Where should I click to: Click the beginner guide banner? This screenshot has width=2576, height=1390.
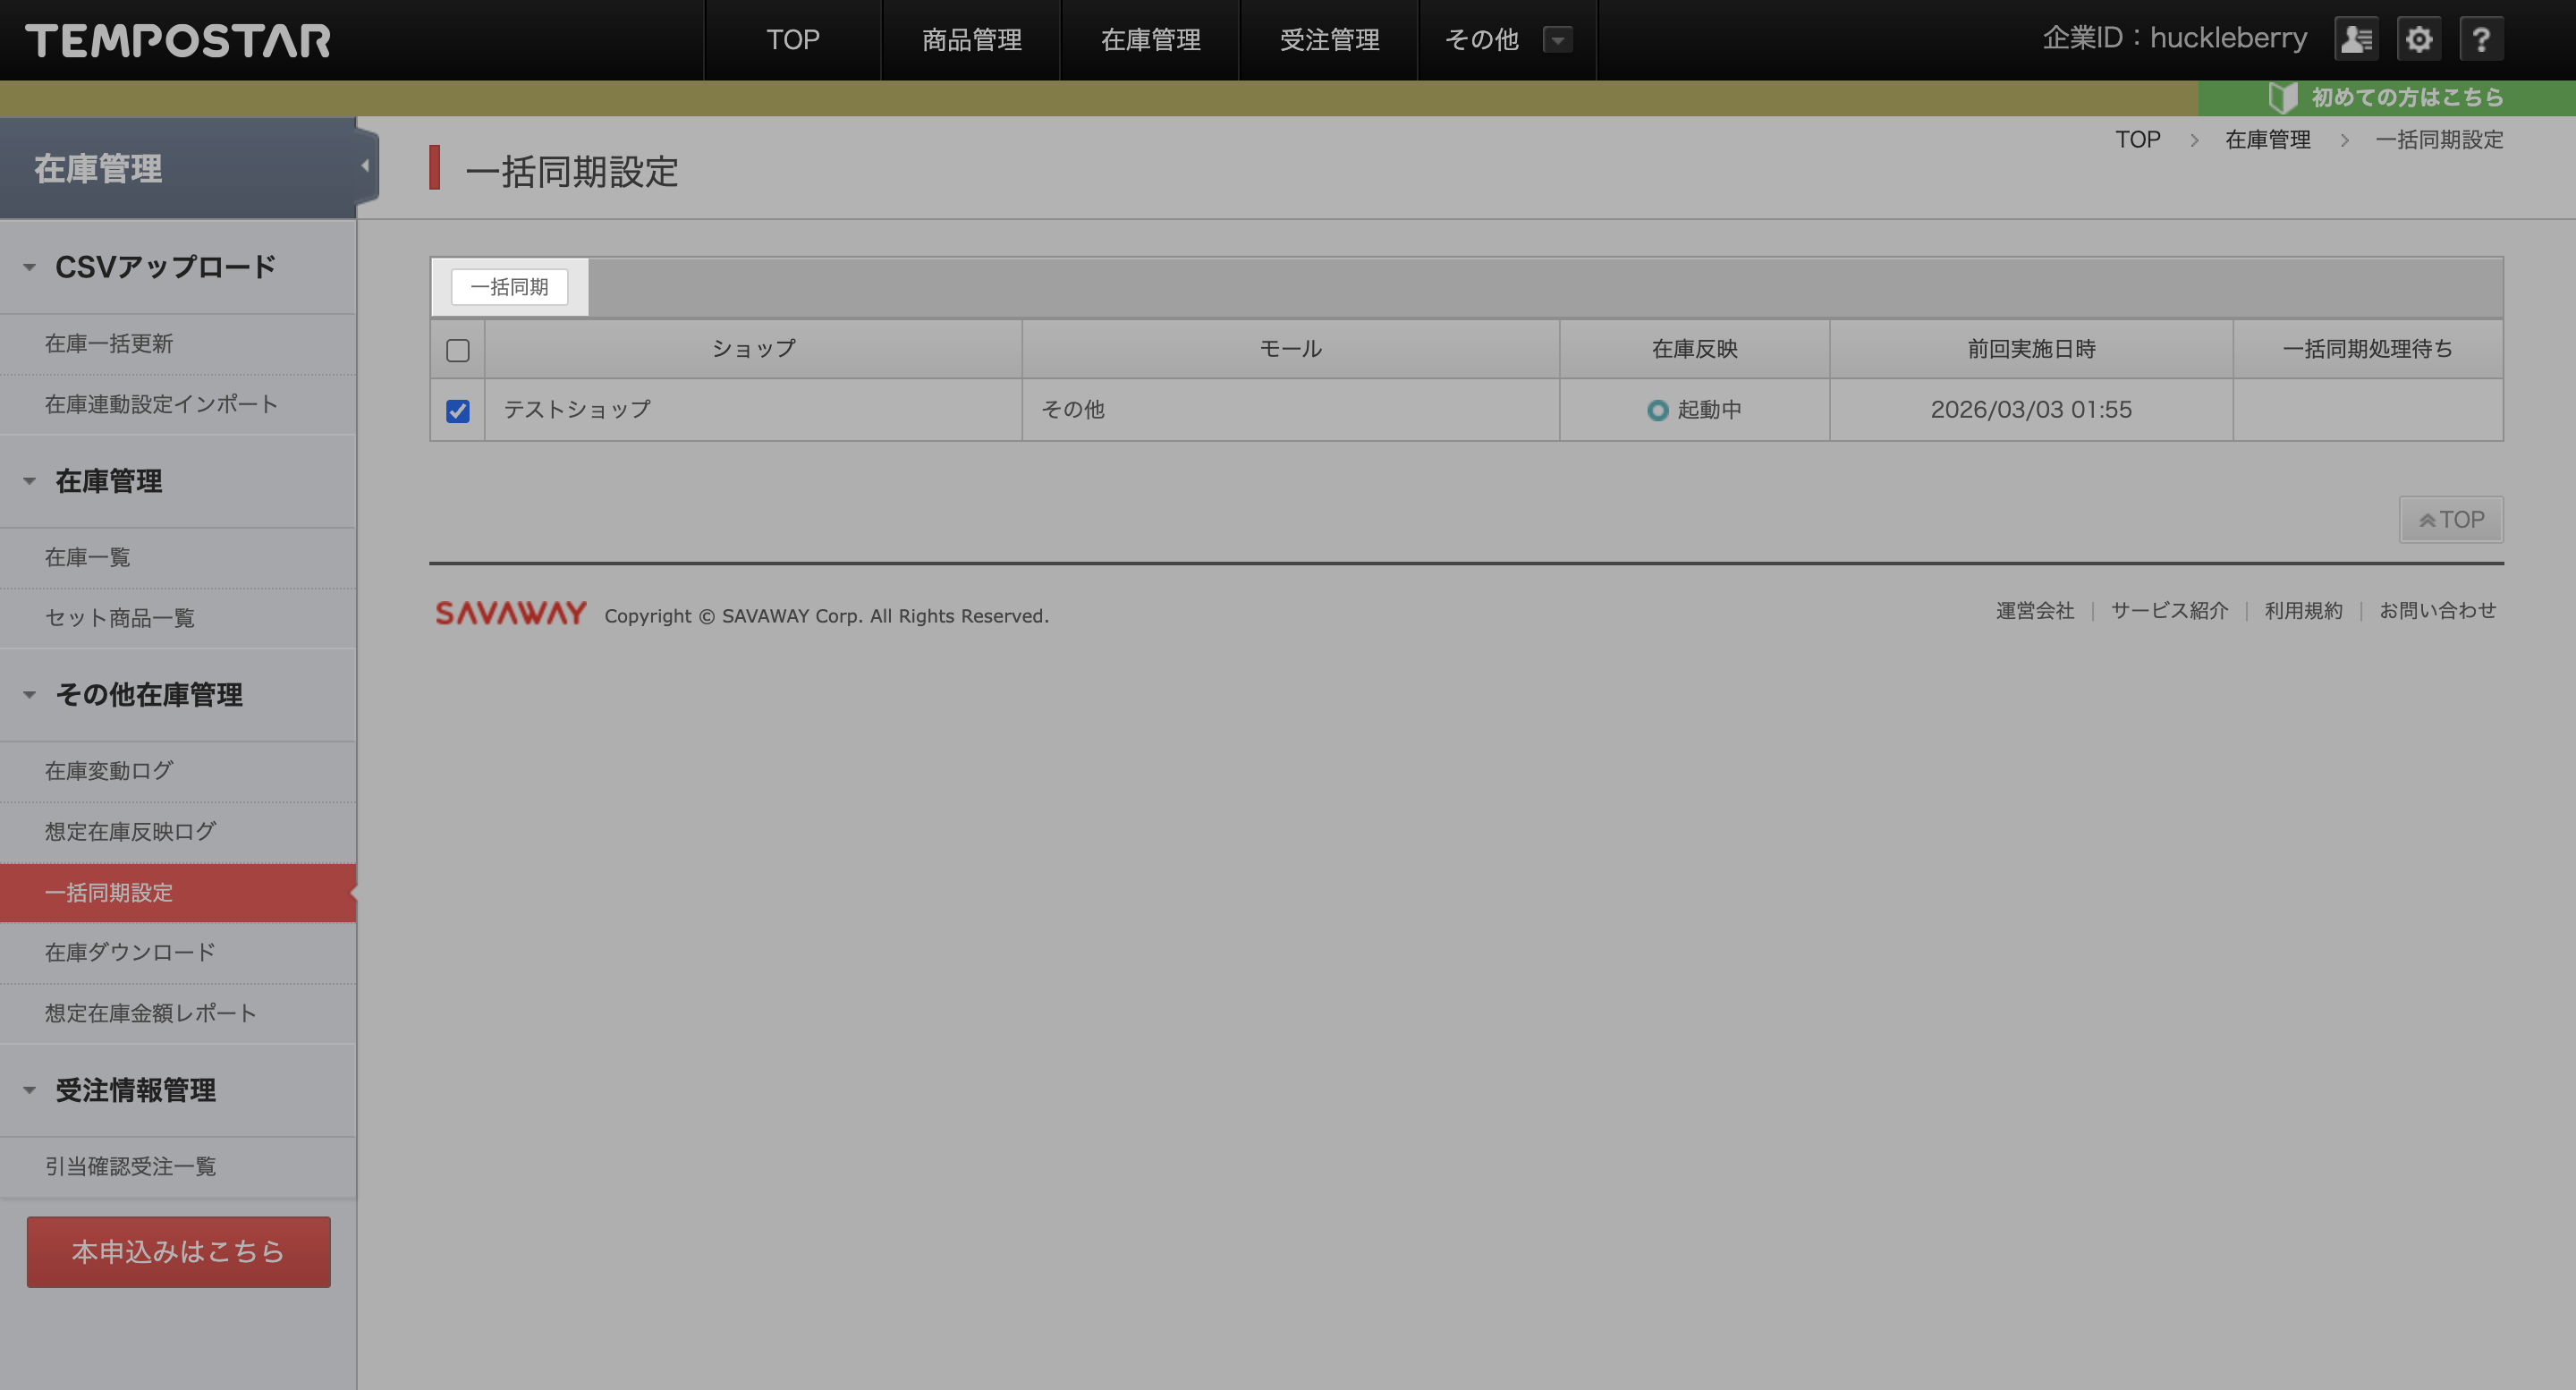[x=2386, y=97]
